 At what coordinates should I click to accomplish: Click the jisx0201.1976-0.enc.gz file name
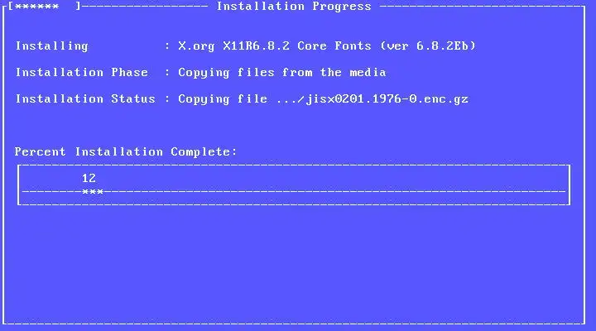point(387,99)
